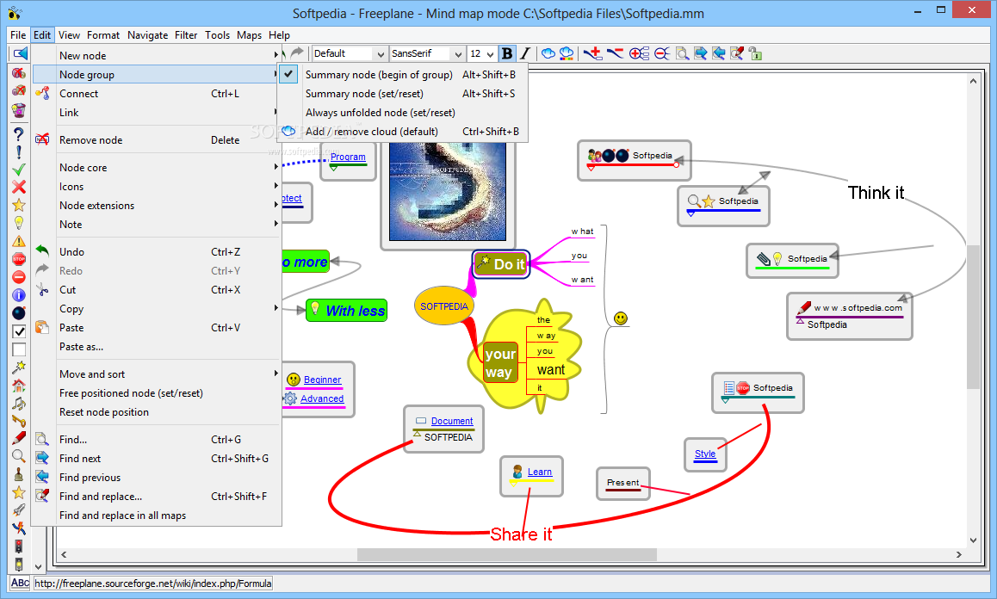
Task: Click the cloud color toolbar icon
Action: pos(566,53)
